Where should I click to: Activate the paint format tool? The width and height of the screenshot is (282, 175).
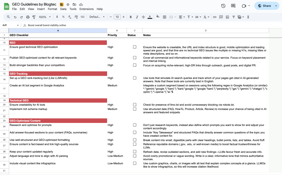coord(34,17)
